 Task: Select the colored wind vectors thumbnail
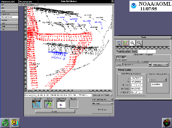[x=49, y=104]
